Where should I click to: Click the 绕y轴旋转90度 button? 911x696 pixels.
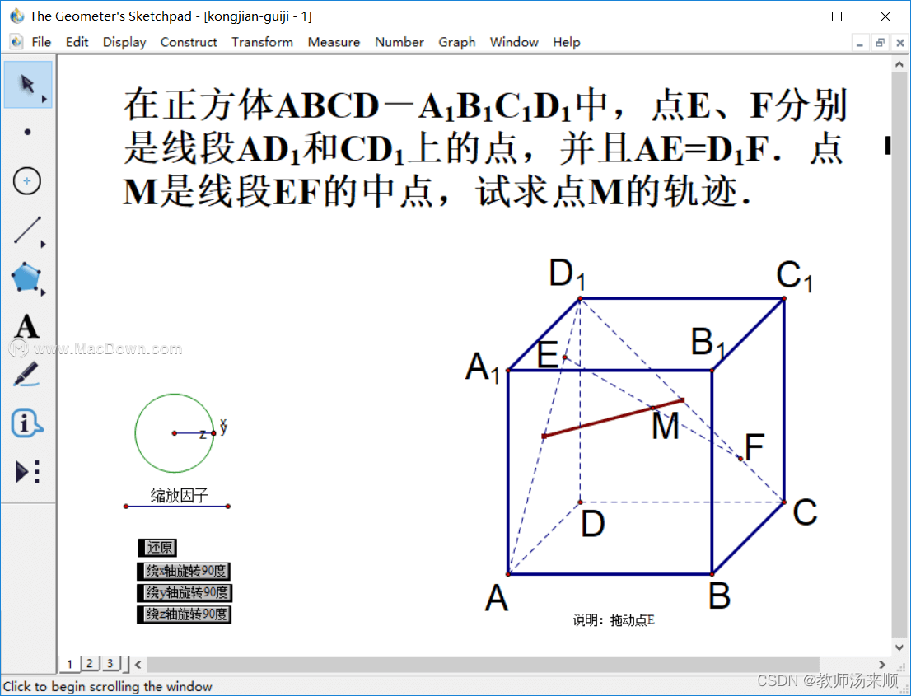coord(185,592)
